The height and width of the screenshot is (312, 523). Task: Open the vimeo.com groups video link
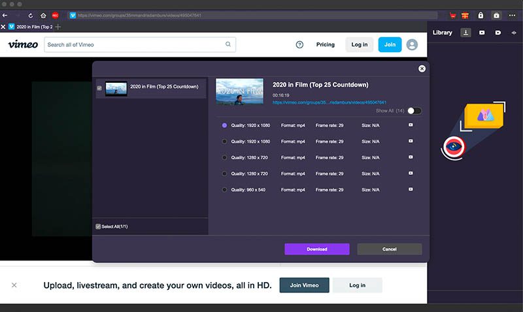pos(329,102)
